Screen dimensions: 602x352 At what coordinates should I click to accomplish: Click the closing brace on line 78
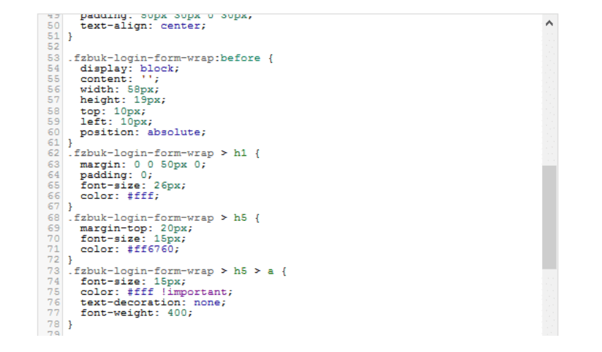click(70, 324)
